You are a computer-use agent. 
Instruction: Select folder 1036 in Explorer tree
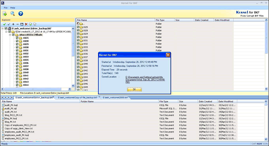[x=26, y=63]
